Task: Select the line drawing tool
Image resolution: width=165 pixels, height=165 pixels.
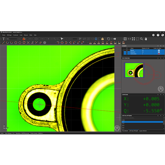Action: (x=3, y=43)
